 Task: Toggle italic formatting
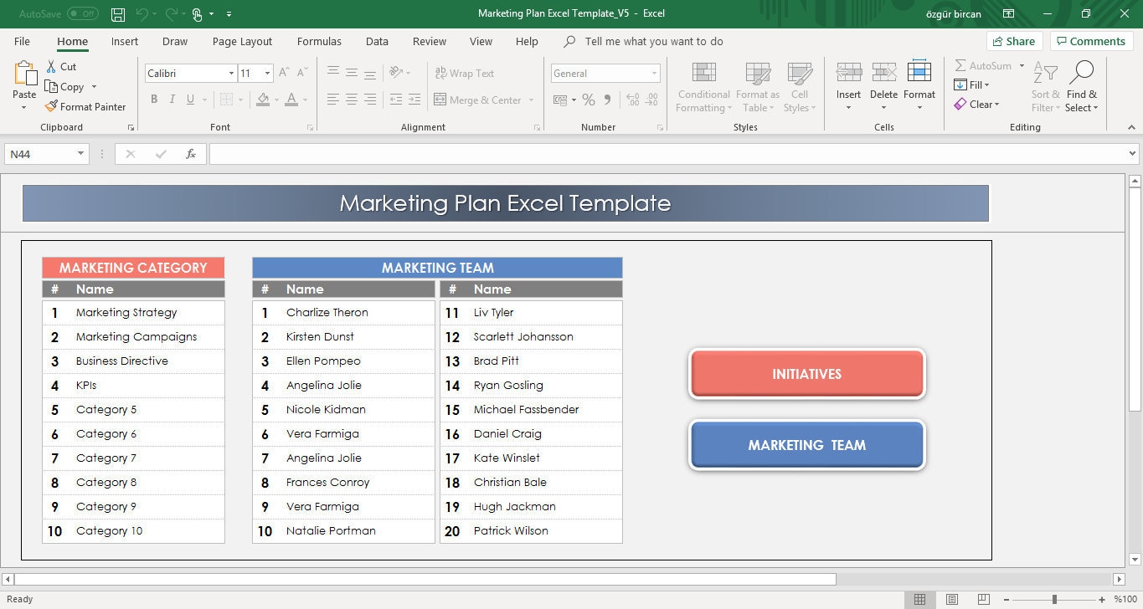pos(172,99)
